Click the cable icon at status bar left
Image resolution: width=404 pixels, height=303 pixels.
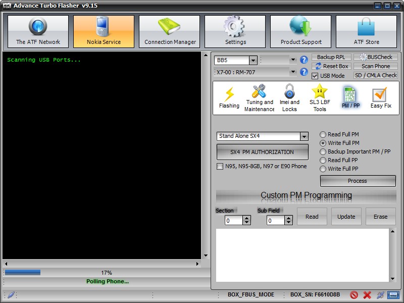pos(11,295)
